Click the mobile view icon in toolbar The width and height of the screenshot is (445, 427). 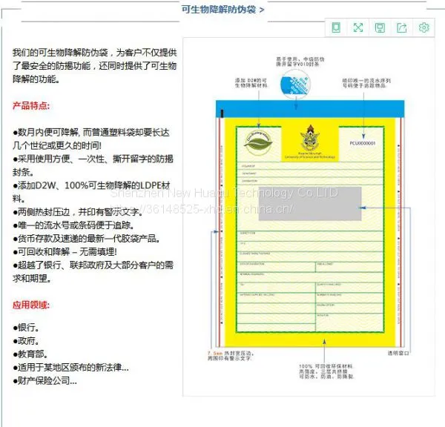[x=336, y=28]
